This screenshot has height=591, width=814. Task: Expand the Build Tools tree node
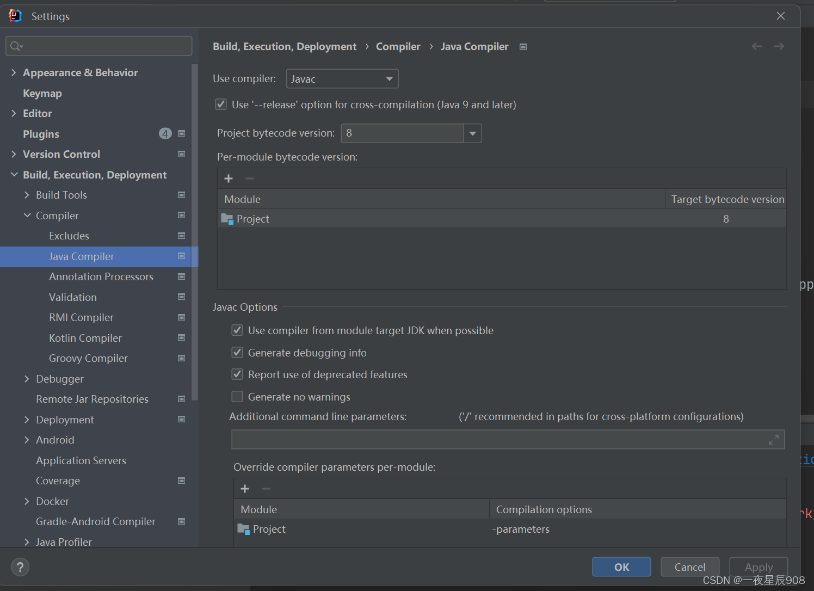[27, 195]
